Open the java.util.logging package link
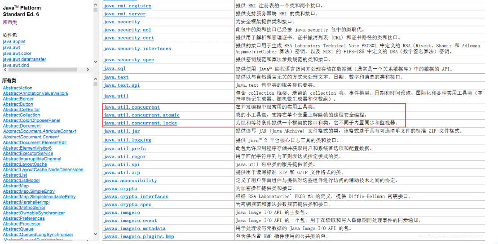 click(x=127, y=140)
